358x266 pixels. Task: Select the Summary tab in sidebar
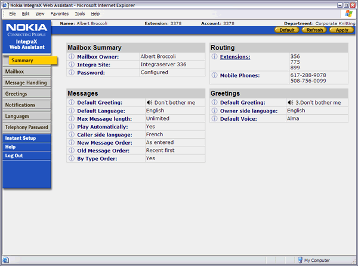point(33,60)
